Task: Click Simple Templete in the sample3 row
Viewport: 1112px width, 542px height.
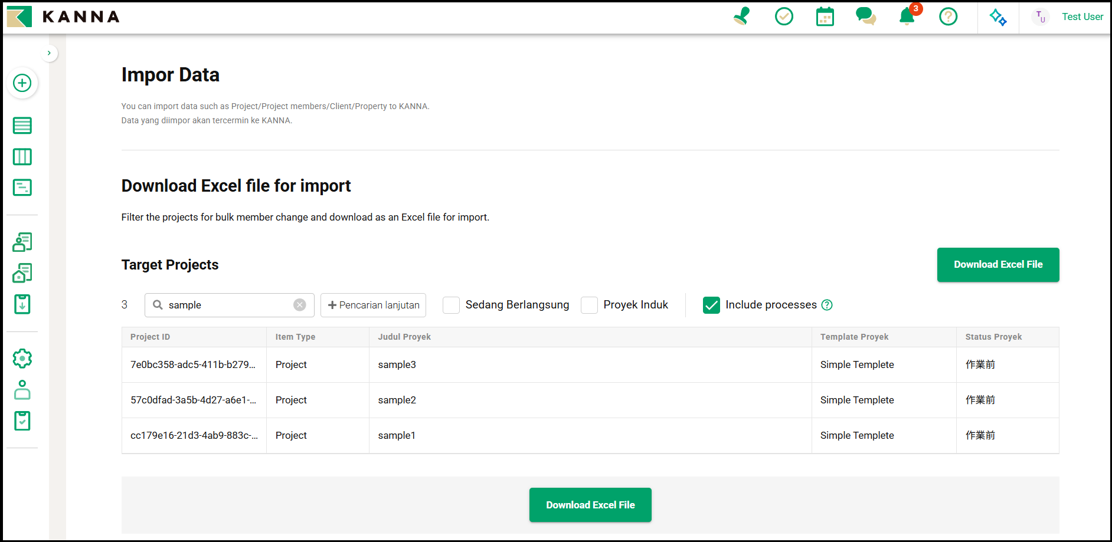Action: point(857,364)
